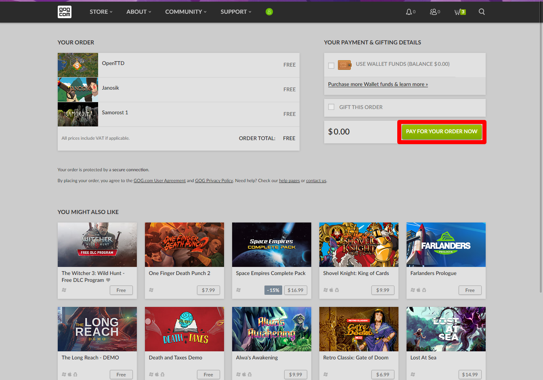The height and width of the screenshot is (380, 543).
Task: Click Apple icon on Alwa's Awakening card
Action: coord(244,374)
